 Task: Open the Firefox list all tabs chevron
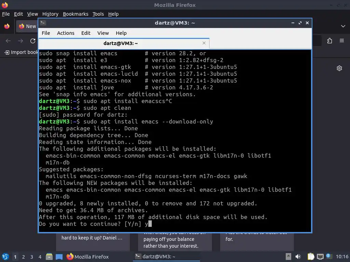tap(343, 26)
